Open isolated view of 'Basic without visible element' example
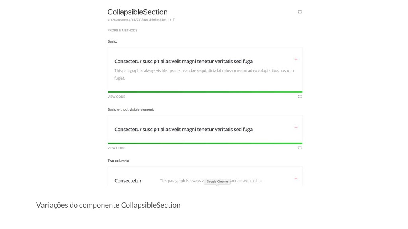Image resolution: width=408 pixels, height=229 pixels. [x=300, y=148]
